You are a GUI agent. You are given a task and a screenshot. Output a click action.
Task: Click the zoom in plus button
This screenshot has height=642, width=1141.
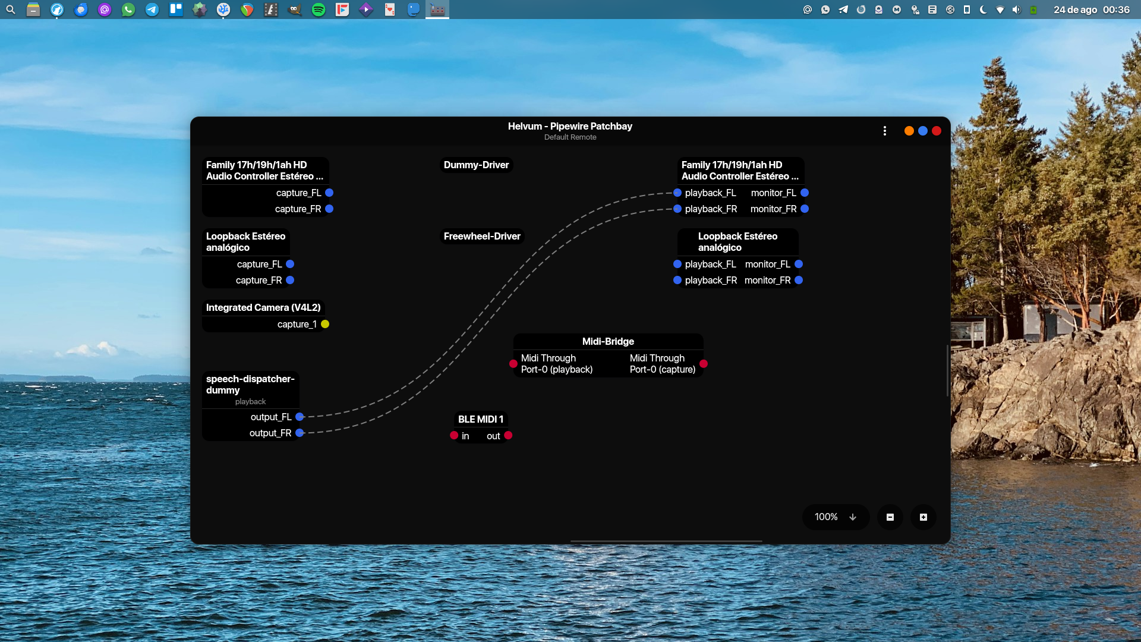923,517
